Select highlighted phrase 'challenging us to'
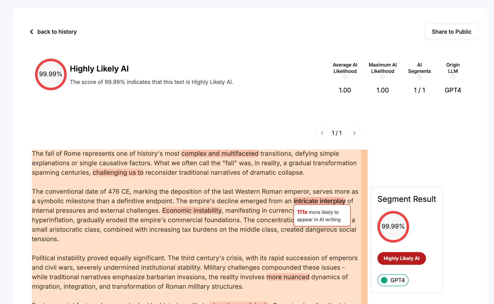 click(118, 173)
